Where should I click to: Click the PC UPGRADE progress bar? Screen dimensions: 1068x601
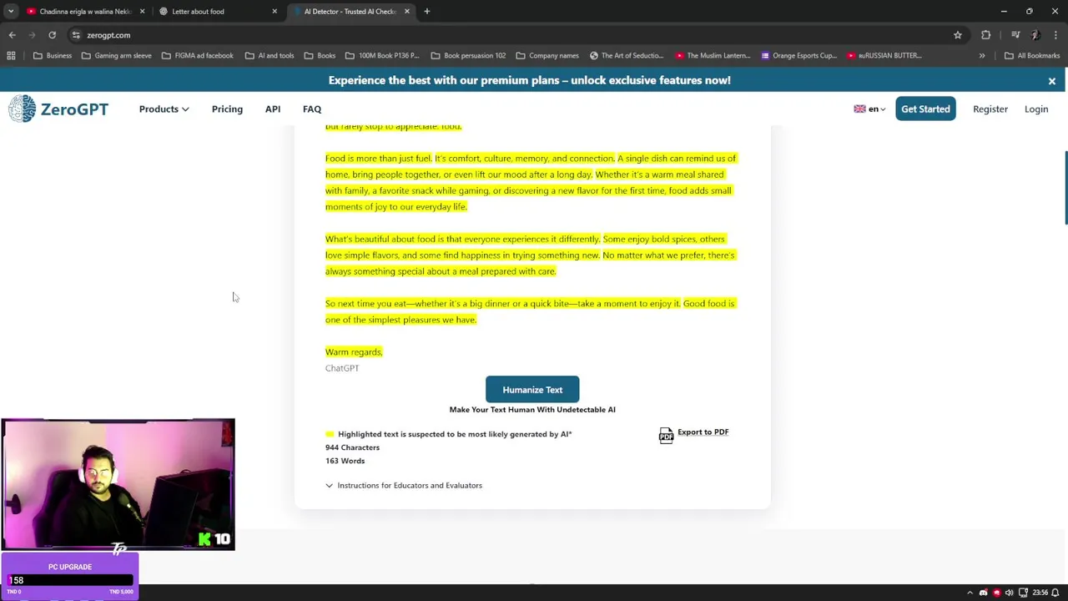70,580
